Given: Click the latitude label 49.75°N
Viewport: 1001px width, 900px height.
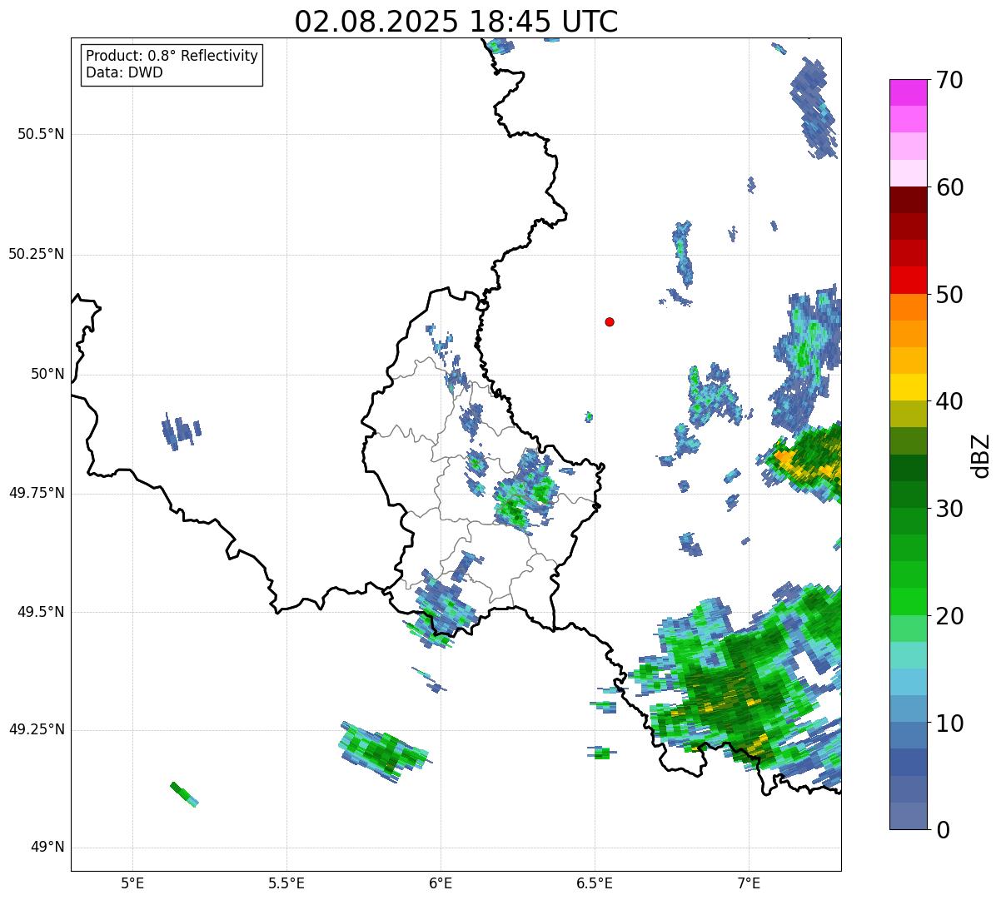Looking at the screenshot, I should tap(37, 493).
